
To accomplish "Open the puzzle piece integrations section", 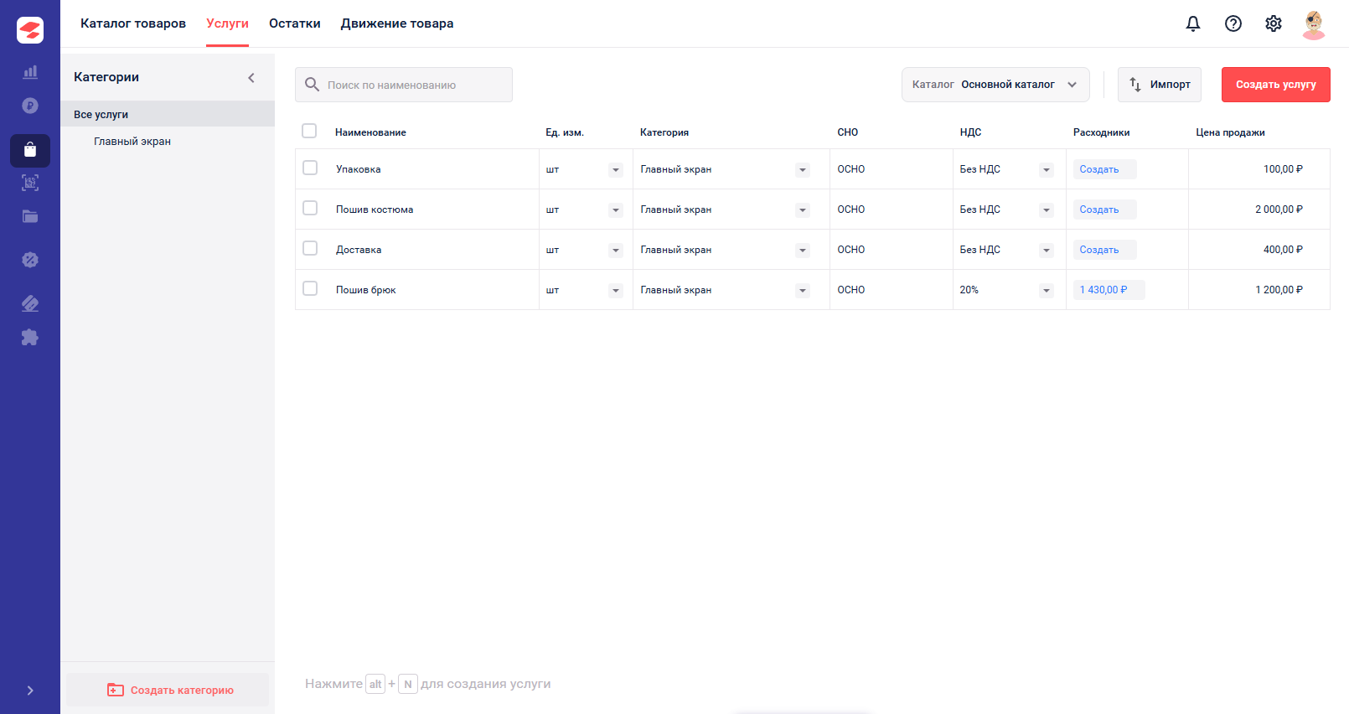I will coord(30,337).
